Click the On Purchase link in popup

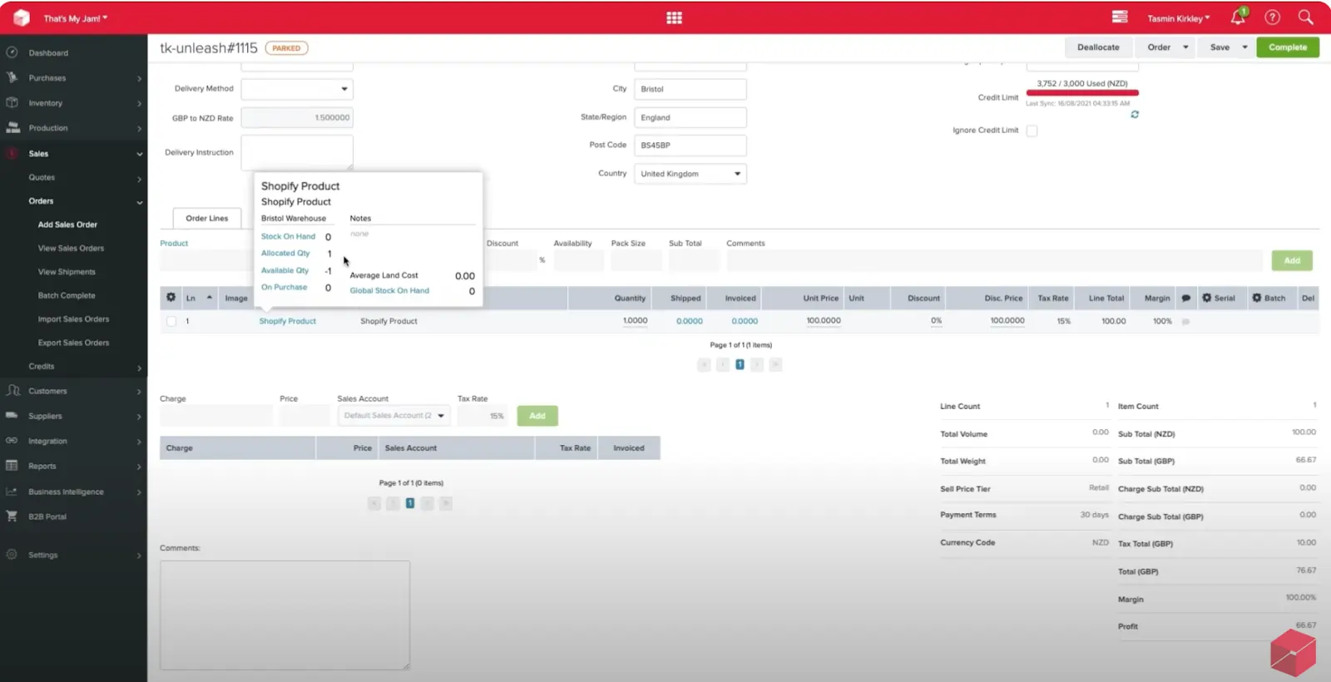[x=284, y=287]
